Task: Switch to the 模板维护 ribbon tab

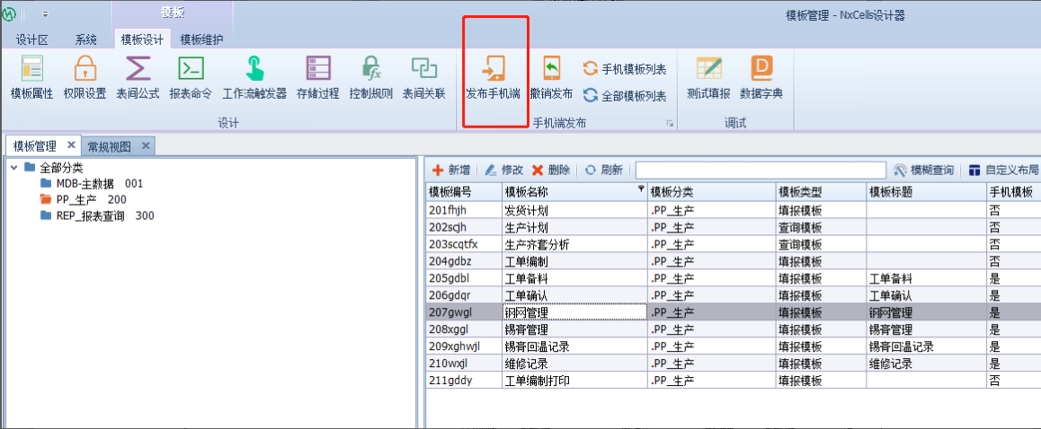Action: [x=201, y=39]
